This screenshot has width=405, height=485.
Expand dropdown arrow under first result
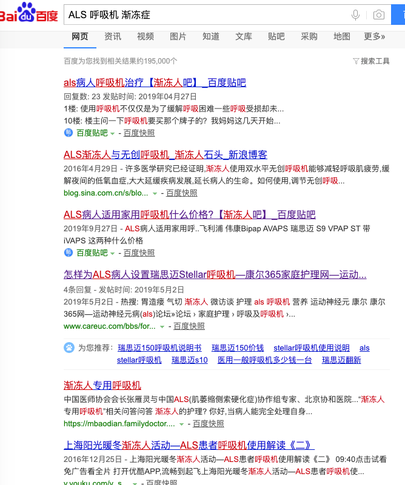(x=112, y=134)
